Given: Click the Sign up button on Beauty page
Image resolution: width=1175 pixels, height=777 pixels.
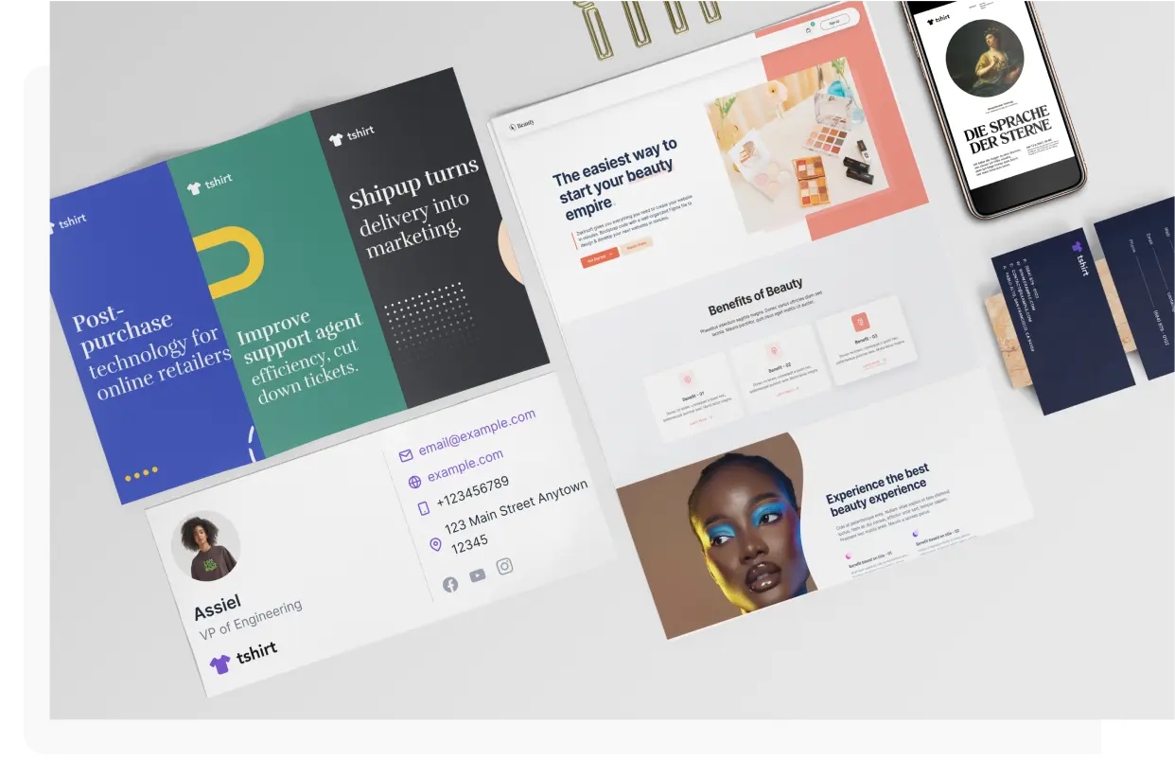Looking at the screenshot, I should [x=835, y=22].
